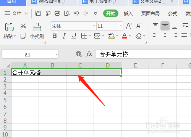Click the Undo arrow
Viewport: 191px width, 138px height.
(x=76, y=13)
